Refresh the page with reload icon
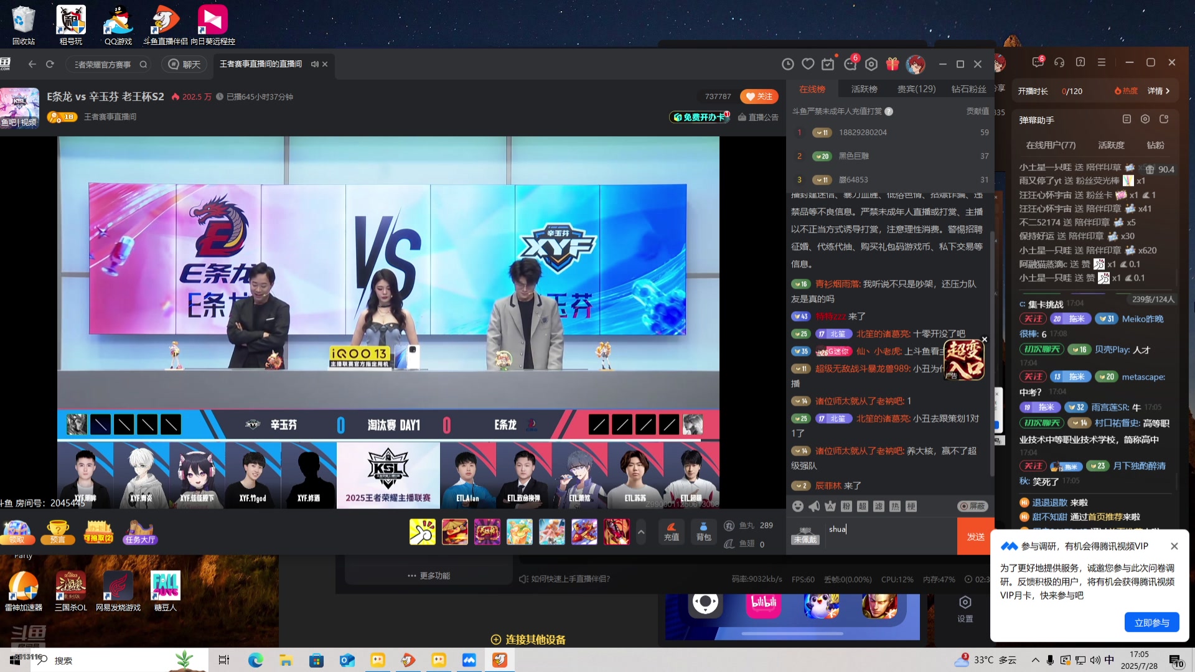The width and height of the screenshot is (1195, 672). pos(50,64)
